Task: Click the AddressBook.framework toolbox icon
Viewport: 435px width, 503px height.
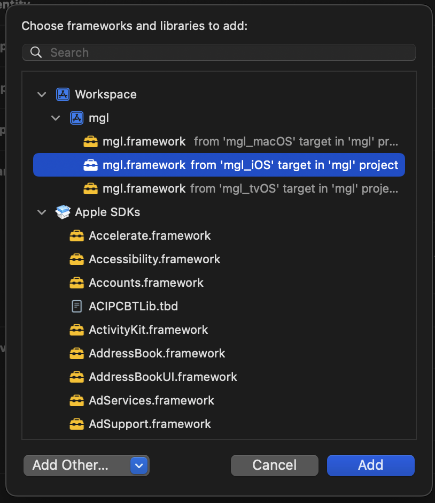Action: 77,353
